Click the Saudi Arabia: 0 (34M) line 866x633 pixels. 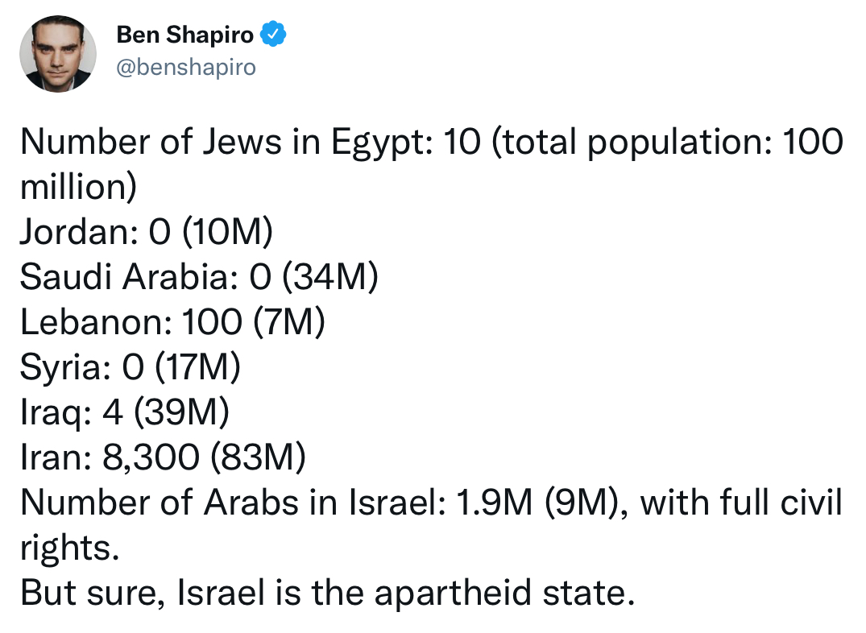199,276
